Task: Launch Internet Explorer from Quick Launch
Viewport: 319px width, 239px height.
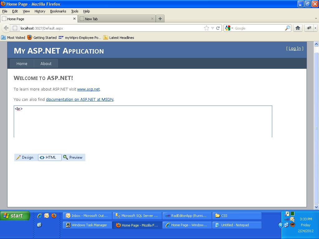Action: [x=40, y=216]
